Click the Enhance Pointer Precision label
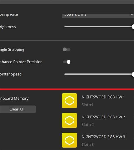Image resolution: width=134 pixels, height=150 pixels. coord(21,62)
